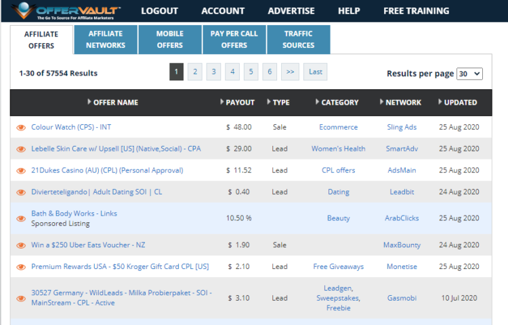Image resolution: width=508 pixels, height=325 pixels.
Task: Go to results page 6
Action: pyautogui.click(x=270, y=72)
